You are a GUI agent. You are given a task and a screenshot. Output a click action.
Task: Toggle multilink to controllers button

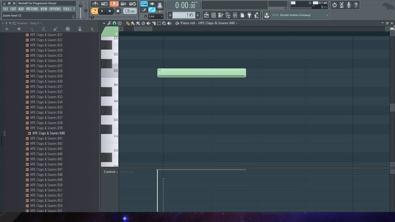click(152, 10)
